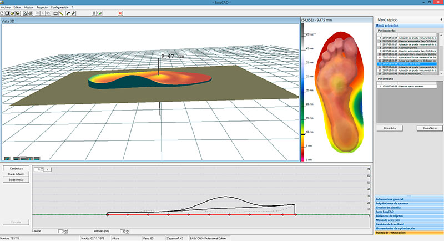Select the Combratura profile option

pyautogui.click(x=15, y=167)
